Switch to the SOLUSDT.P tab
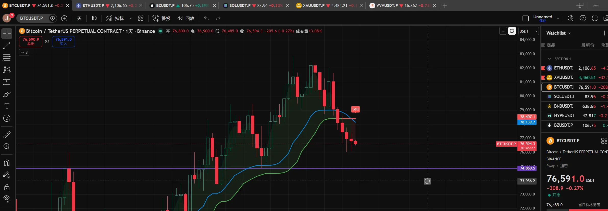 [256, 6]
